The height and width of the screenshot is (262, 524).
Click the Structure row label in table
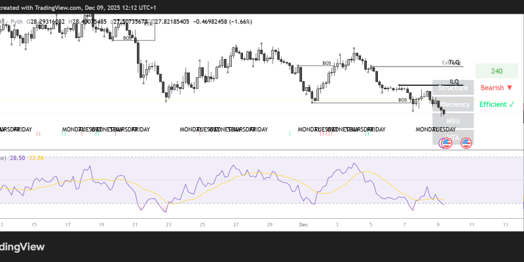(453, 88)
